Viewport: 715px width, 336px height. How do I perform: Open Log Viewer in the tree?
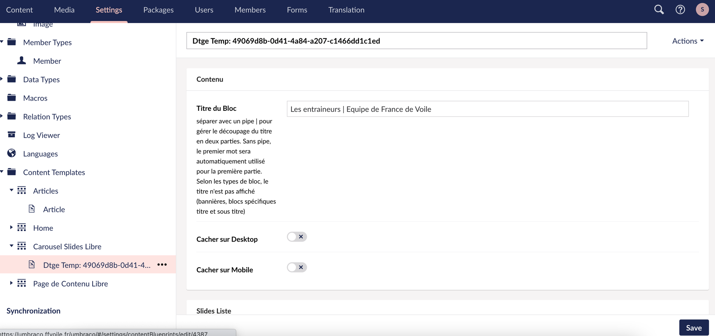[42, 135]
